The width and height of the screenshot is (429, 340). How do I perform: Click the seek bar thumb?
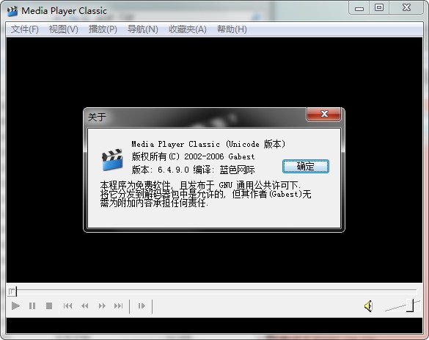tap(12, 292)
